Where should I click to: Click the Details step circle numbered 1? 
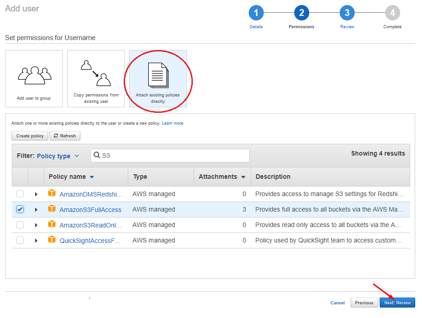[256, 13]
